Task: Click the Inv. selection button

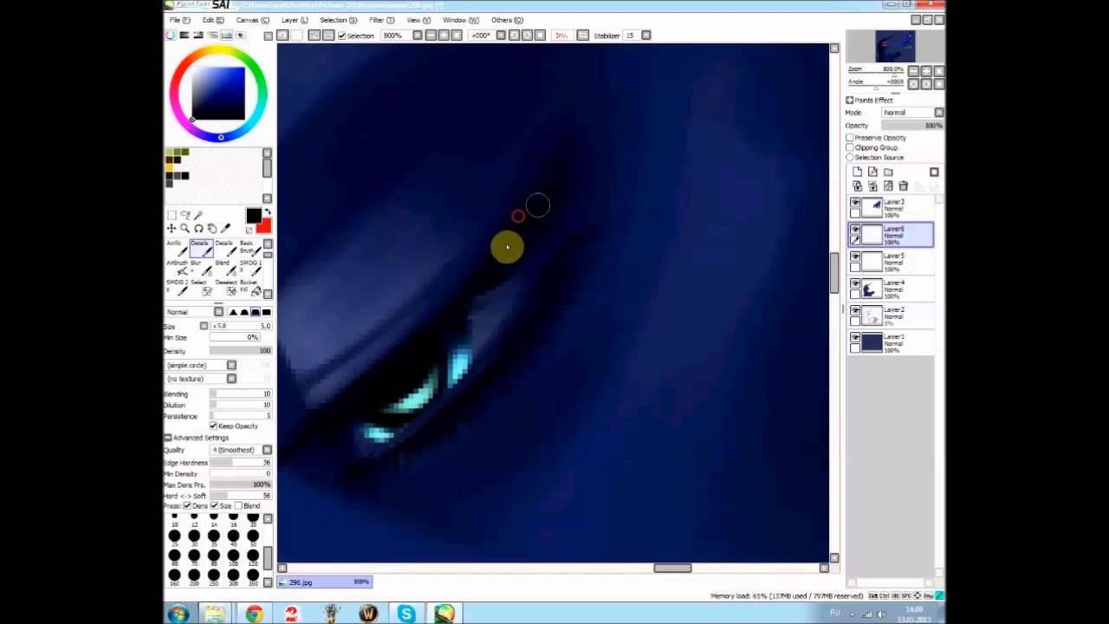Action: [x=561, y=36]
